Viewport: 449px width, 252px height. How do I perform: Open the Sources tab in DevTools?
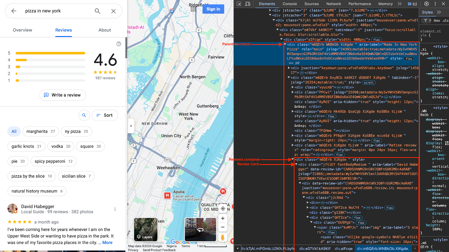coord(311,4)
